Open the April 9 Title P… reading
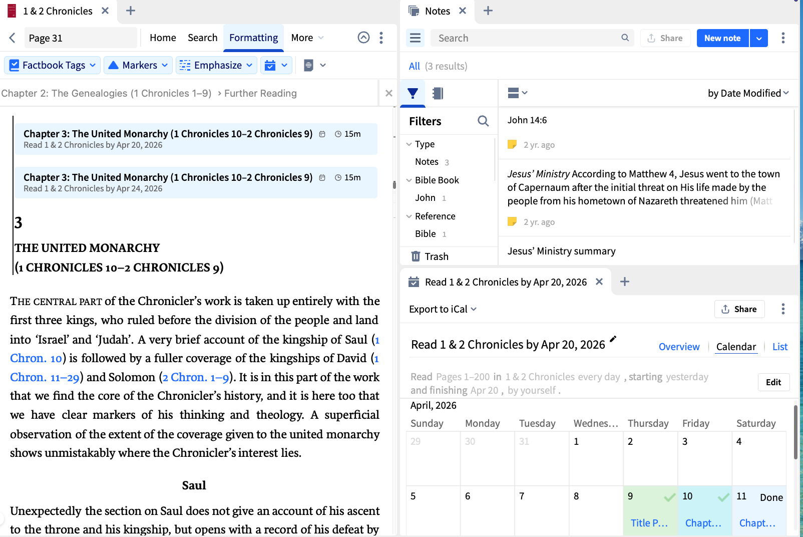 click(x=649, y=523)
